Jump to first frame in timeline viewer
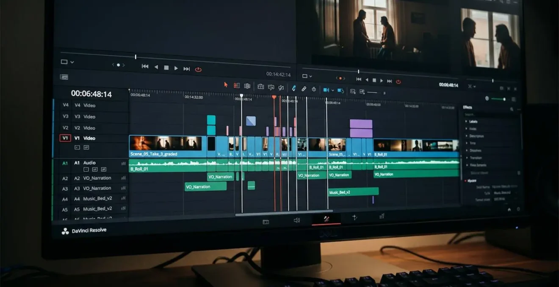 pos(359,79)
